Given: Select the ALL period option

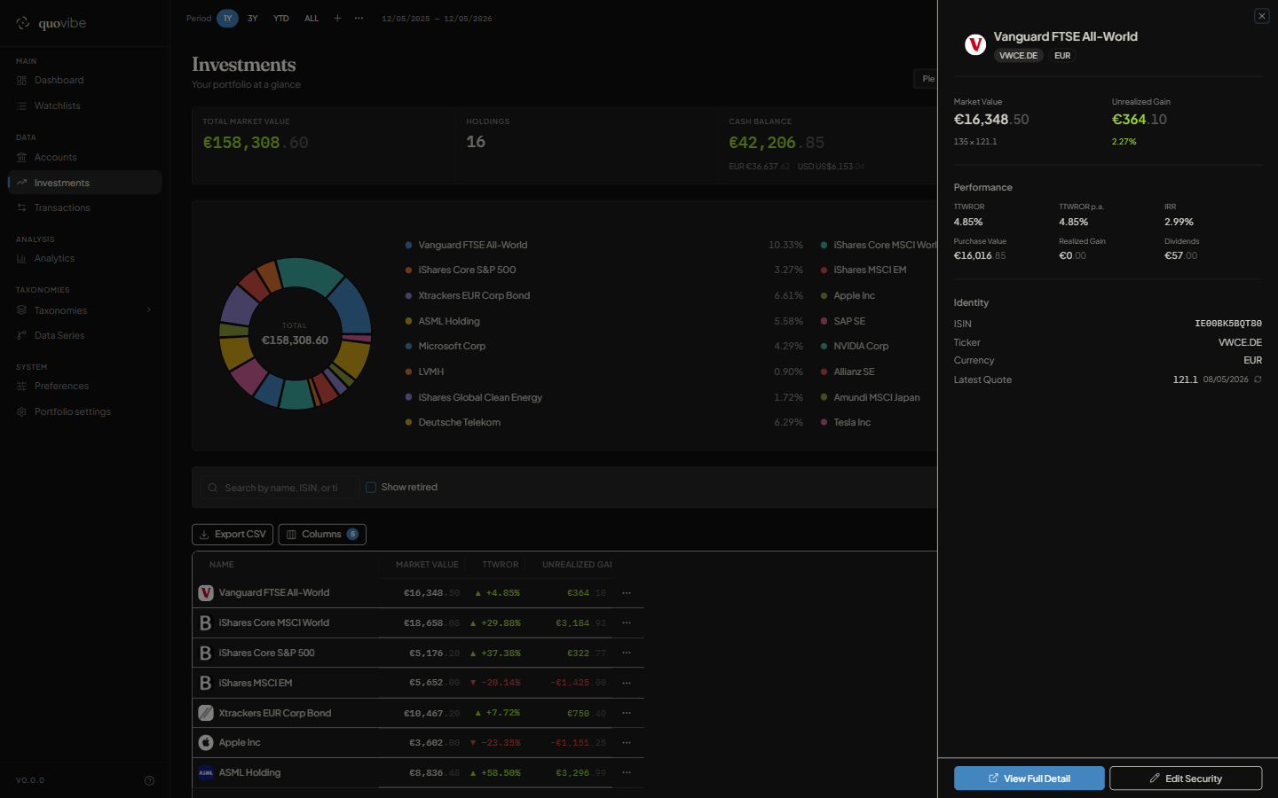Looking at the screenshot, I should pyautogui.click(x=312, y=19).
